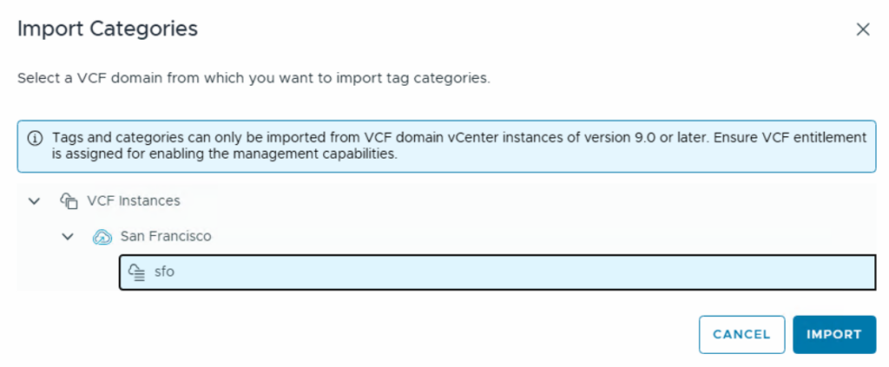Collapse the San Francisco tree node

tap(68, 236)
